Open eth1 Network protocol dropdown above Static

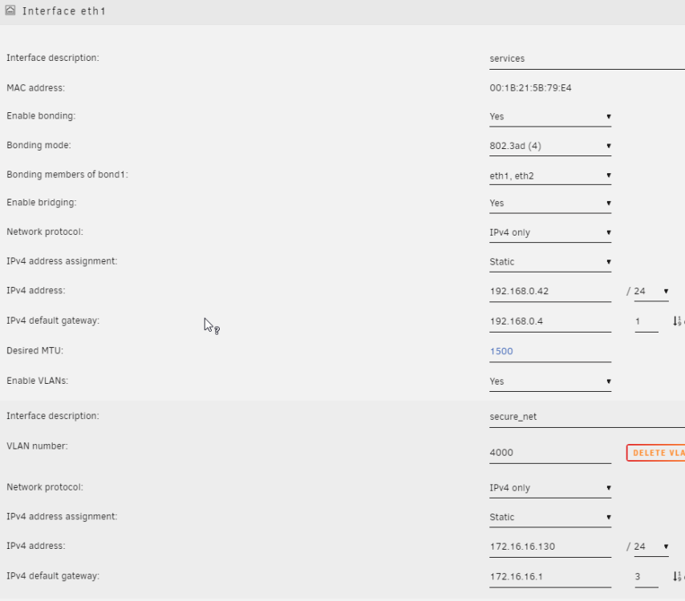[x=550, y=232]
